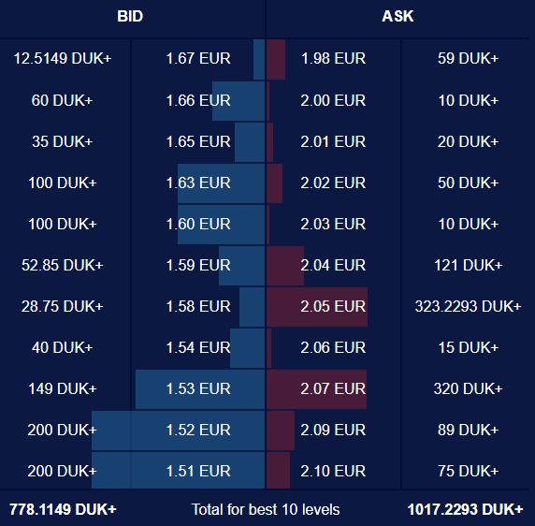The width and height of the screenshot is (535, 526).
Task: Click the 2.07 EUR ask price
Action: coord(333,388)
